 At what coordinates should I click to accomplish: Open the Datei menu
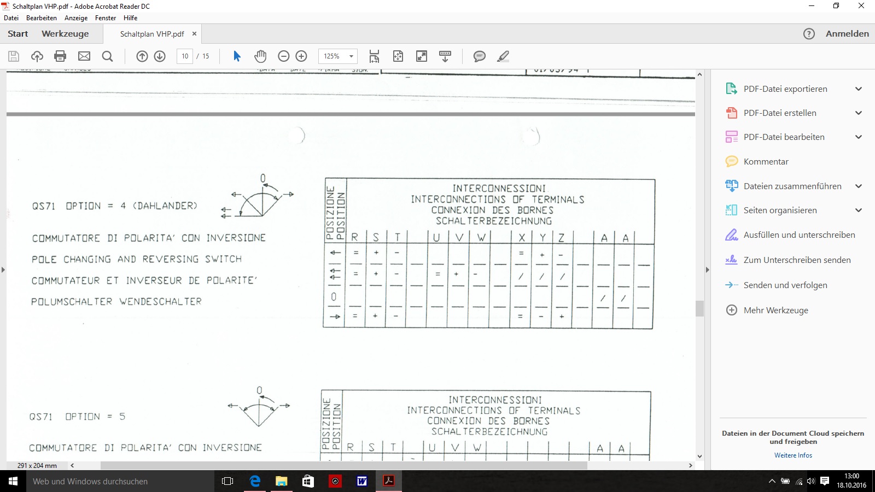point(11,18)
